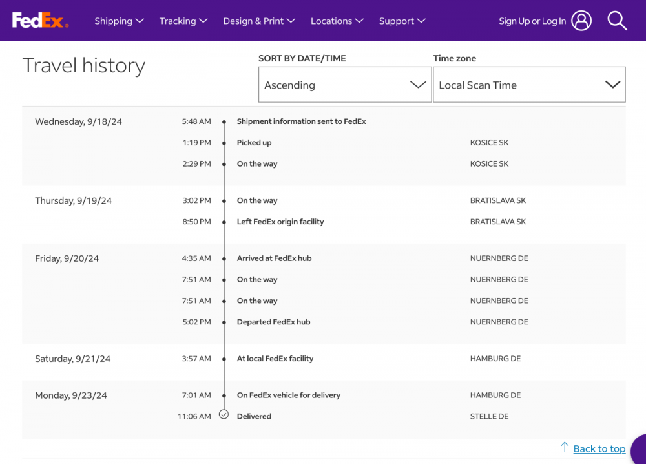The height and width of the screenshot is (464, 646).
Task: Click the Shipment information sent timeline dot
Action: [224, 121]
